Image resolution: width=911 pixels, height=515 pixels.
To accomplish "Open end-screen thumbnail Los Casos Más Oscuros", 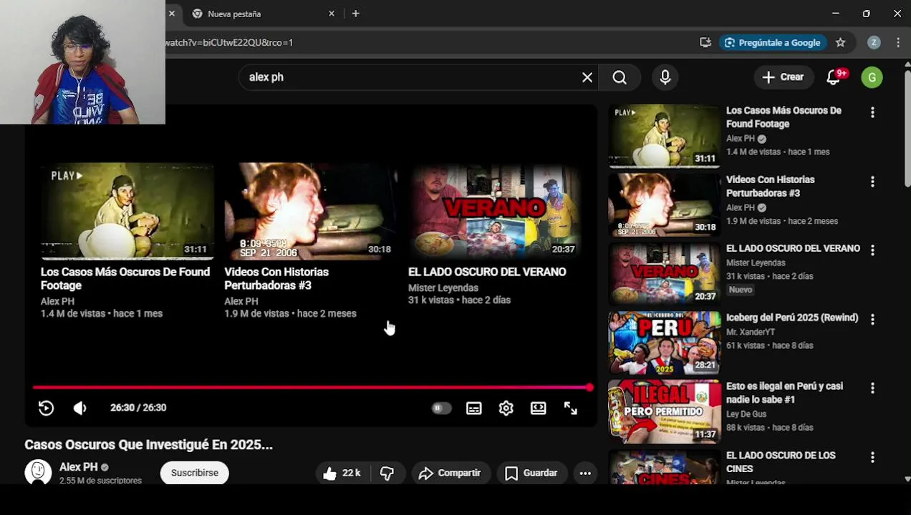I will pos(127,211).
